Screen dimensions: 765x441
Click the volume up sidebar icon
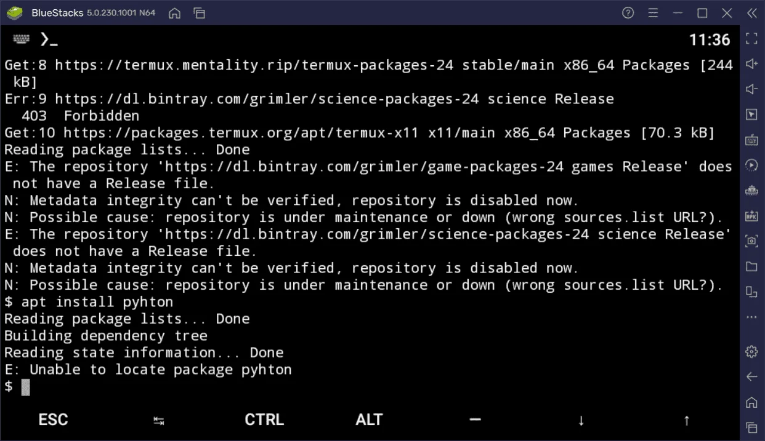[x=751, y=64]
